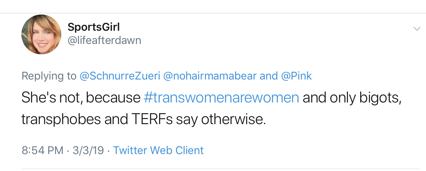The height and width of the screenshot is (171, 426).
Task: Select the Twitter Web Client source link
Action: (x=158, y=150)
